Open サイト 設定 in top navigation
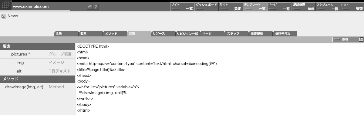Viewport: 364px width, 115px height. [231, 7]
